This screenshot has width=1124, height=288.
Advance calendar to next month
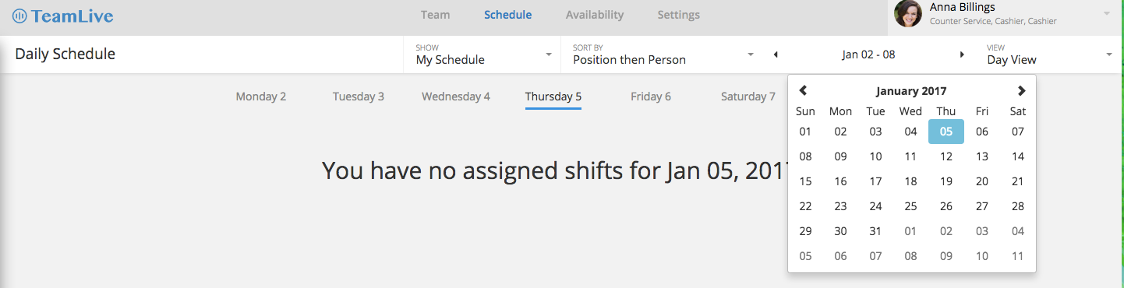pos(1021,90)
